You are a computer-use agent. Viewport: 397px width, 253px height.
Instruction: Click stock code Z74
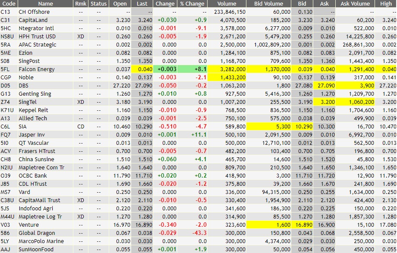pyautogui.click(x=5, y=102)
